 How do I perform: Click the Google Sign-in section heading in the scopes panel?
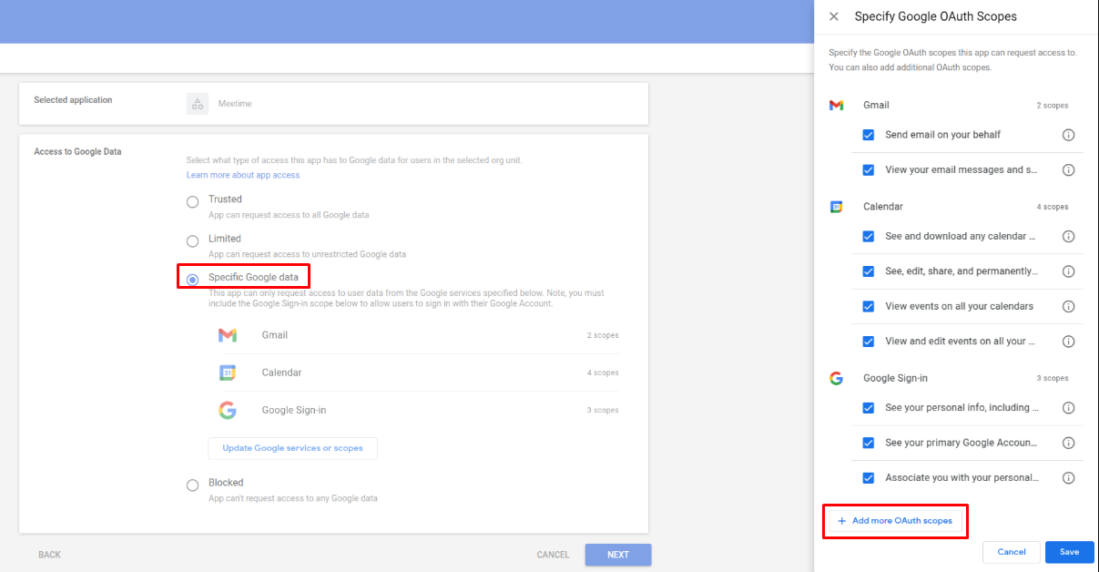click(x=895, y=378)
